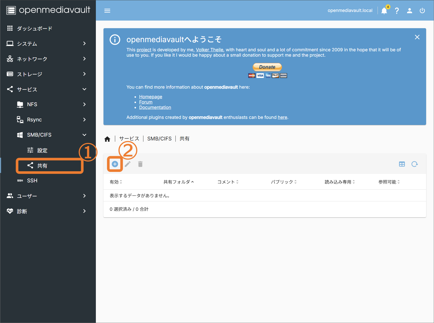Image resolution: width=434 pixels, height=323 pixels.
Task: Open the Documentation link
Action: click(155, 107)
